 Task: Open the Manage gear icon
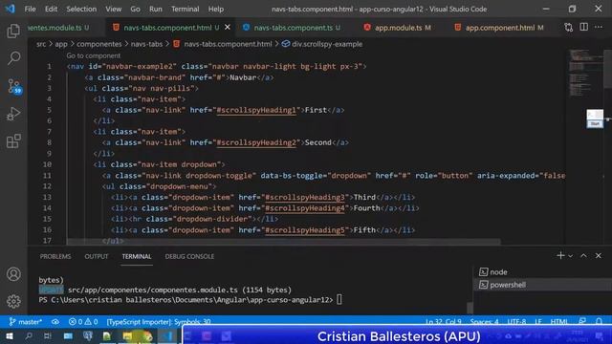click(13, 301)
